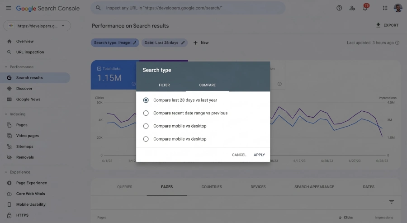
Task: Toggle the Total clicks checkbox
Action: point(99,69)
